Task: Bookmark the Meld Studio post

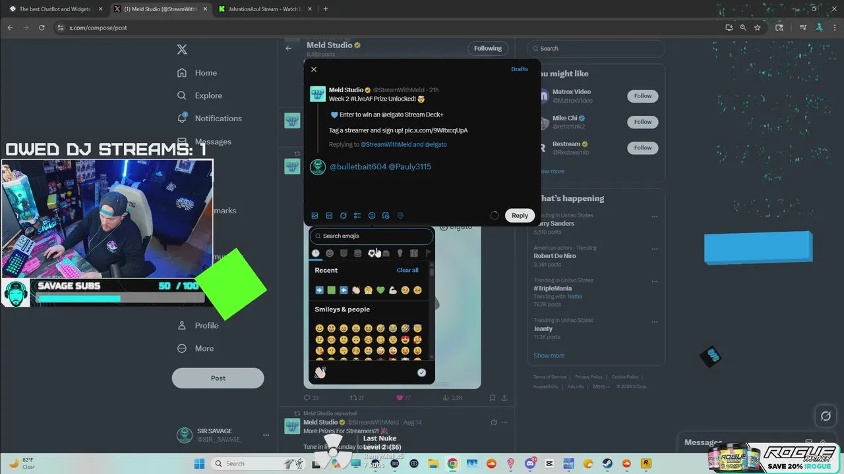Action: (x=493, y=398)
